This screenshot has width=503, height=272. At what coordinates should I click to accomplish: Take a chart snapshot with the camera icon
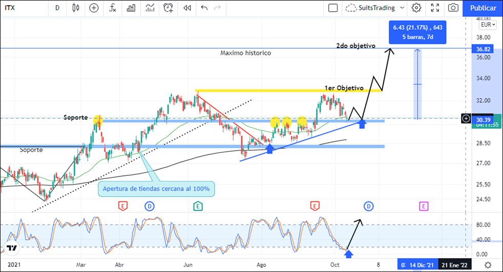pyautogui.click(x=453, y=8)
